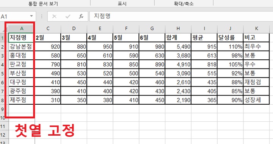Viewport: 273px width, 144px height.
Task: Click cell with total 2,430
Action: click(178, 91)
